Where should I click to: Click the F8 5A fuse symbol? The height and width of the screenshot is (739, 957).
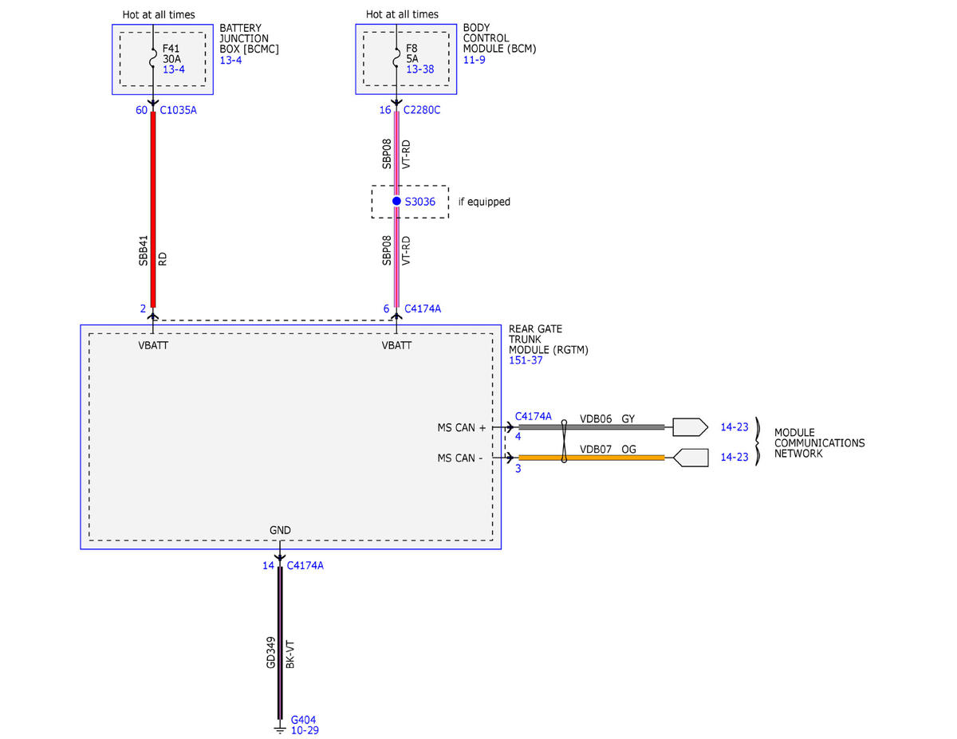[396, 58]
